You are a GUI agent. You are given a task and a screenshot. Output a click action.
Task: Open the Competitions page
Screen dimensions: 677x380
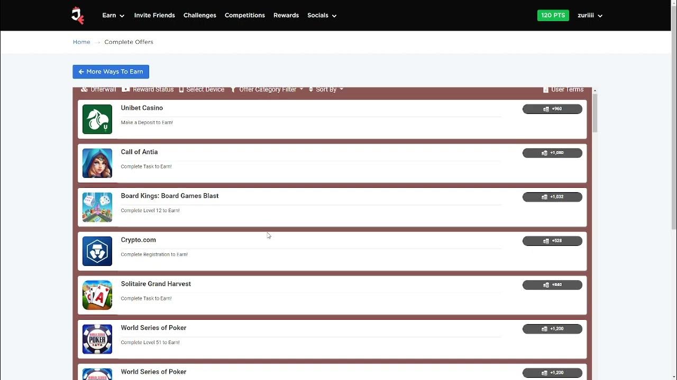tap(245, 15)
